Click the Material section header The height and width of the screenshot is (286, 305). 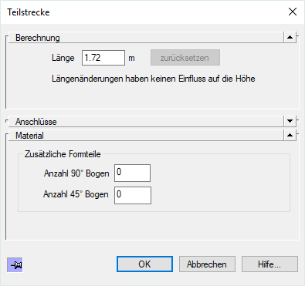pyautogui.click(x=146, y=135)
